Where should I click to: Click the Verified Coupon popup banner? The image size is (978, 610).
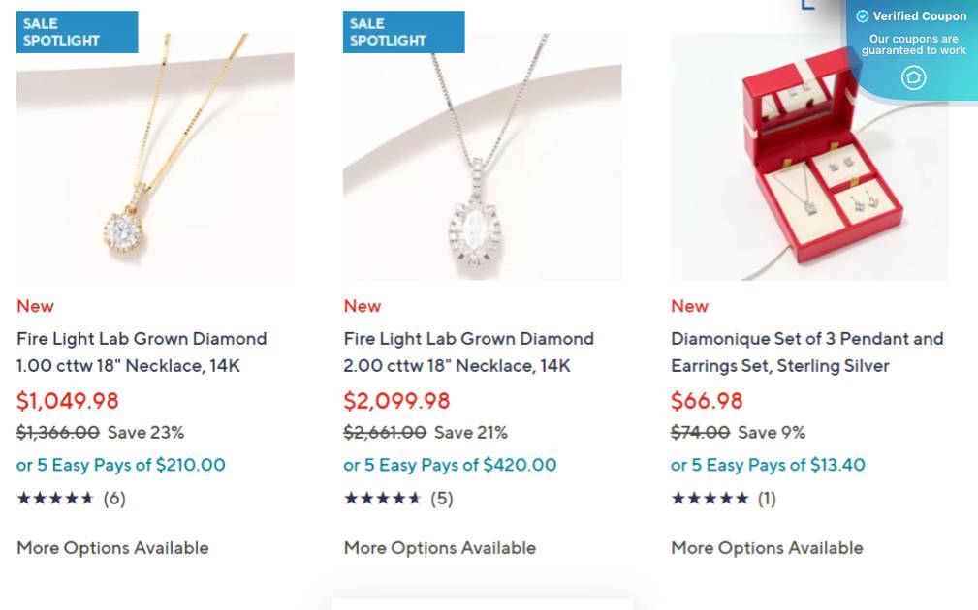(x=911, y=44)
